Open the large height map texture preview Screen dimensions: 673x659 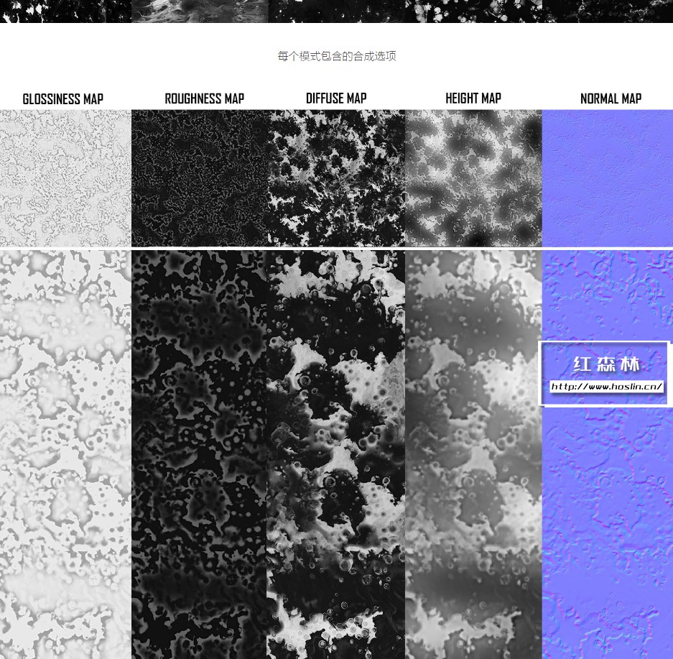[473, 455]
